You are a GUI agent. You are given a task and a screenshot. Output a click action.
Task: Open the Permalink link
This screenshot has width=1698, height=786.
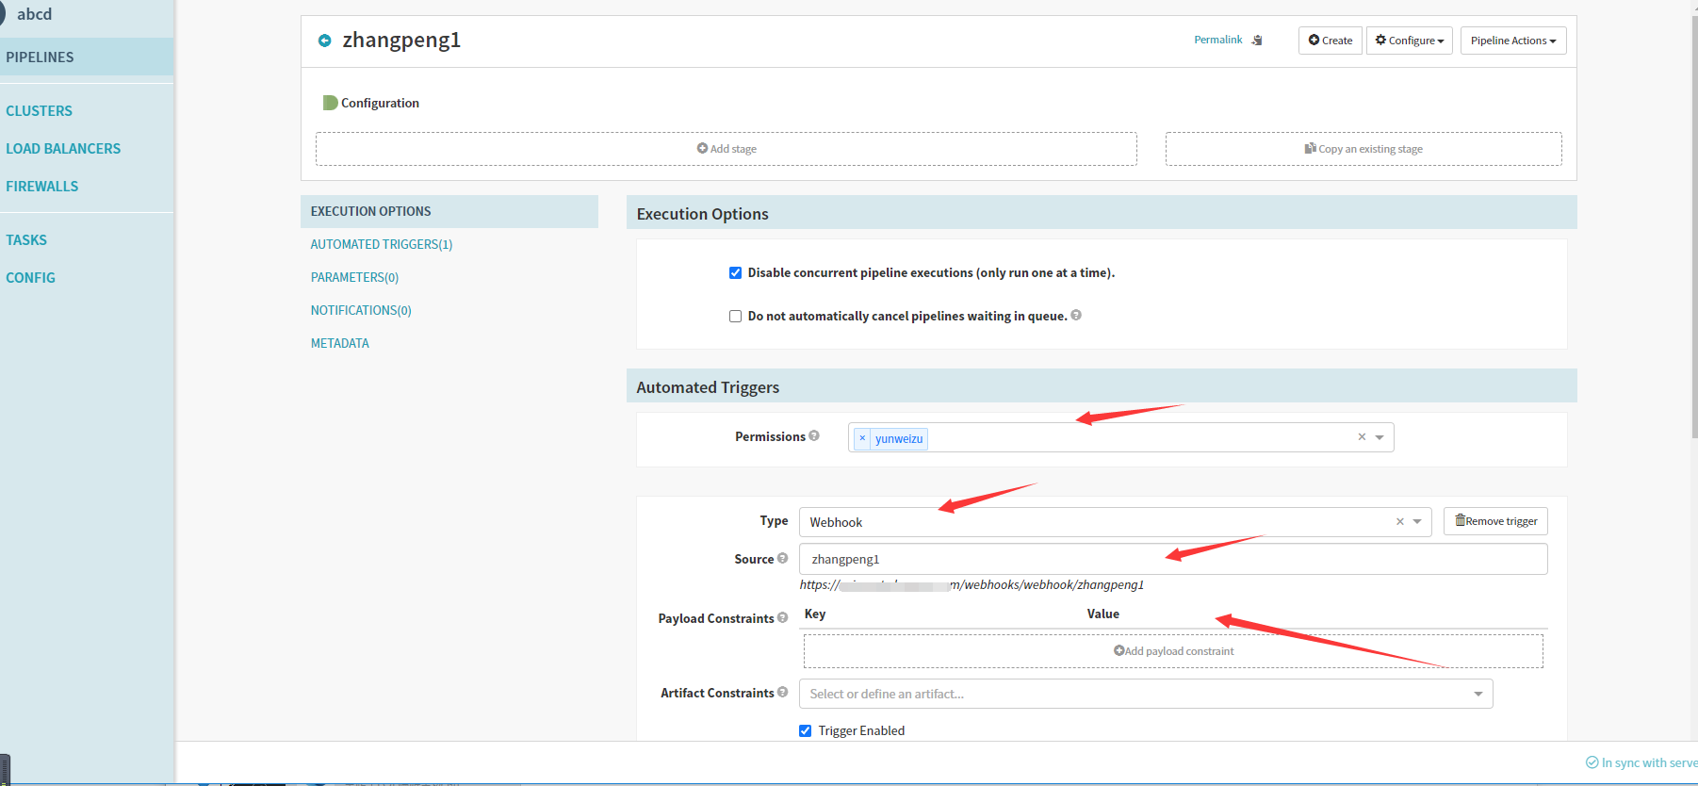tap(1218, 40)
